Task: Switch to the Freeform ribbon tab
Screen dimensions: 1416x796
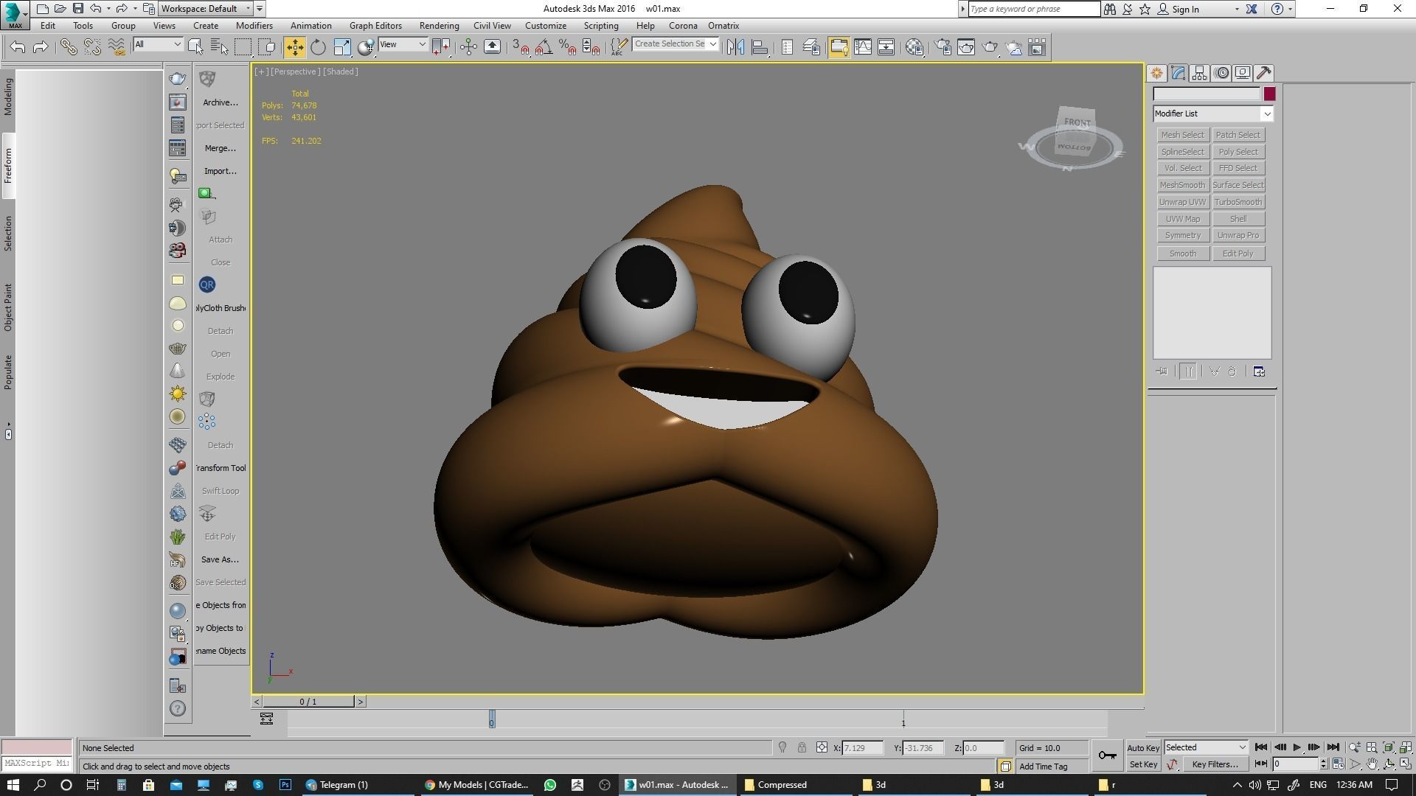Action: point(8,166)
